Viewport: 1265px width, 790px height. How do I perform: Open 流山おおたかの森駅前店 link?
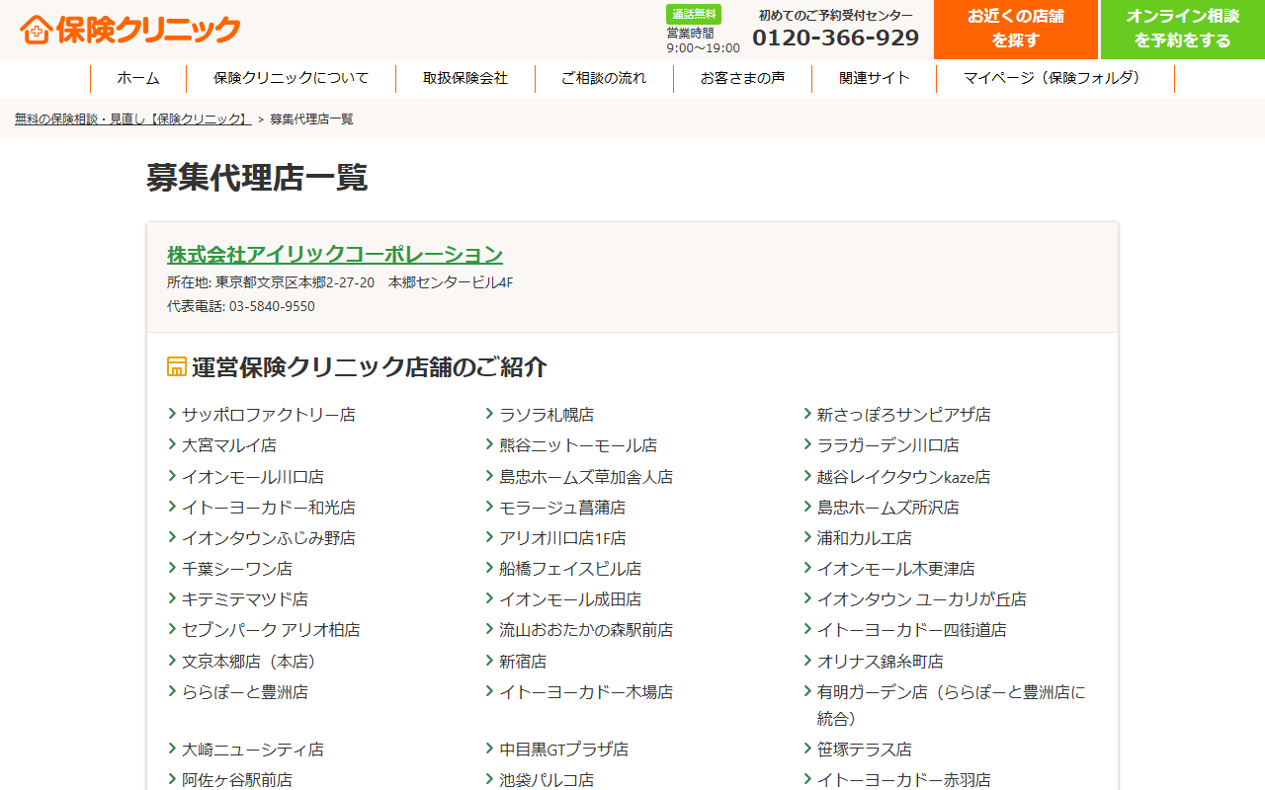coord(586,630)
